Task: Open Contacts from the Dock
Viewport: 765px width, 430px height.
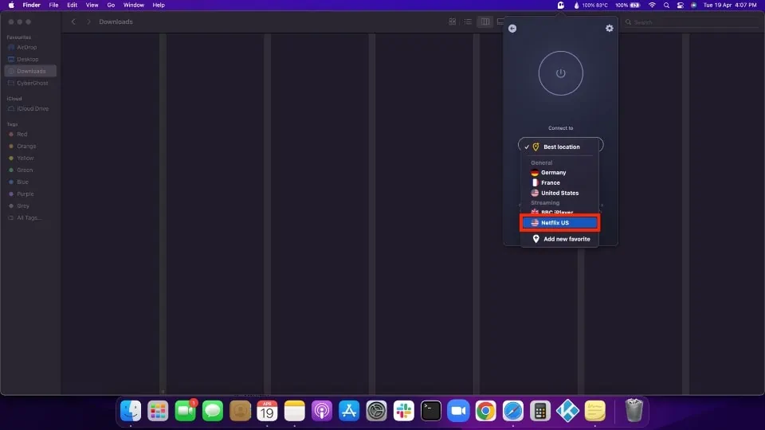Action: pyautogui.click(x=240, y=411)
